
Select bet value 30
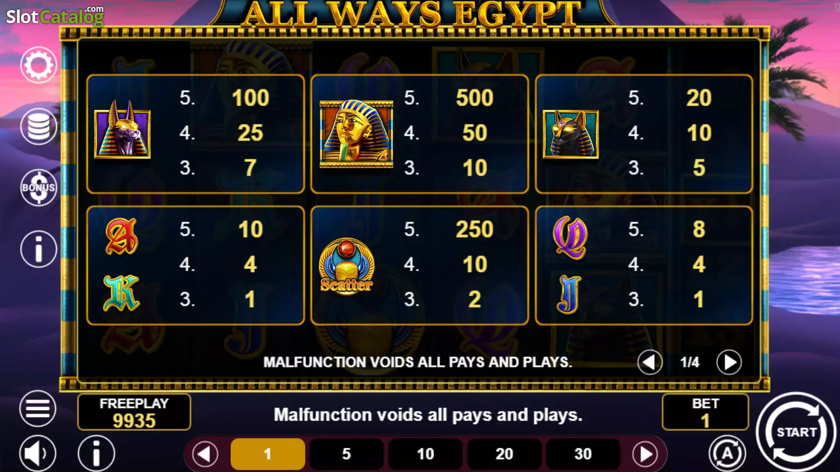(x=583, y=454)
